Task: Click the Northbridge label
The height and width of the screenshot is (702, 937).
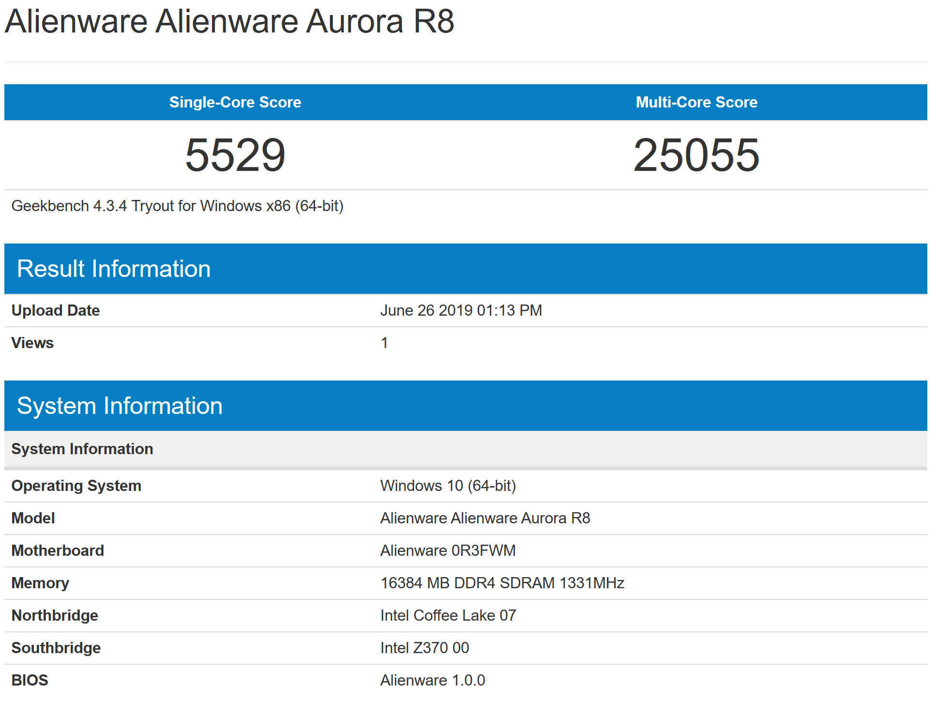Action: click(x=55, y=615)
